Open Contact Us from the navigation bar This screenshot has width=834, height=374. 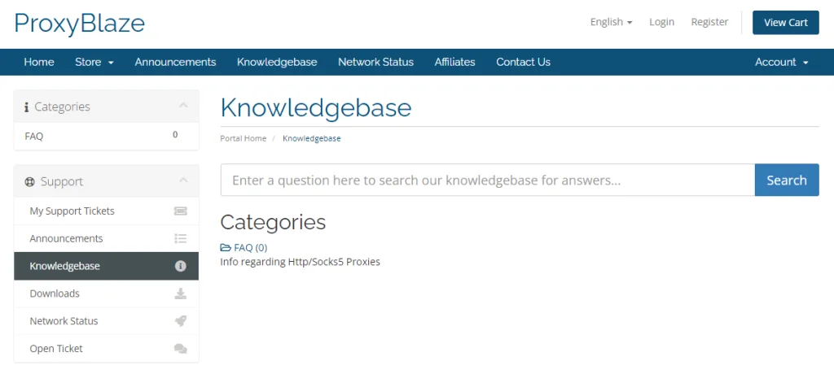tap(523, 62)
